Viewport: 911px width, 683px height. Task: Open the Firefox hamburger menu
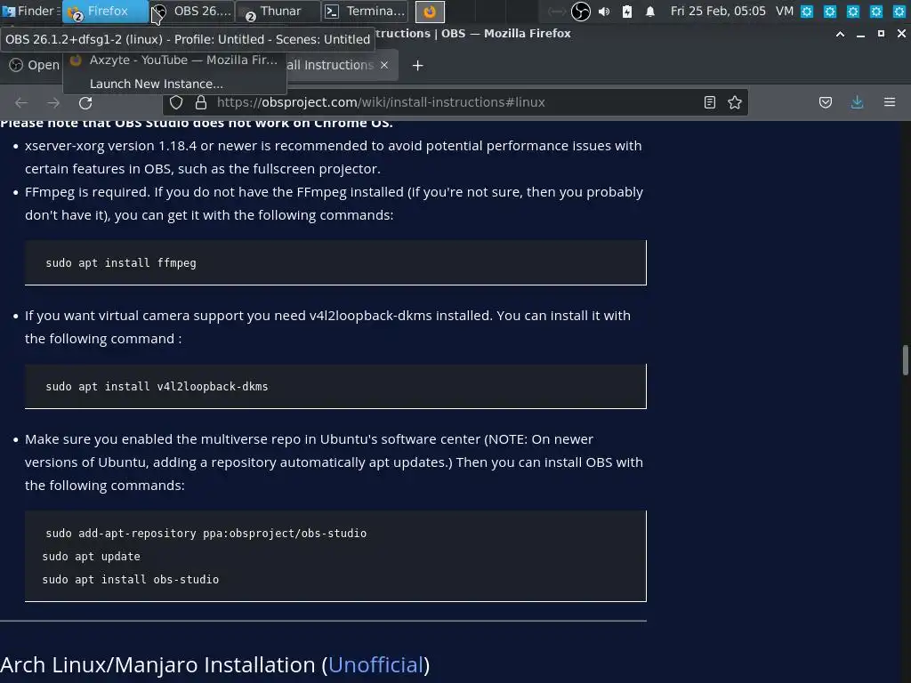click(x=890, y=102)
